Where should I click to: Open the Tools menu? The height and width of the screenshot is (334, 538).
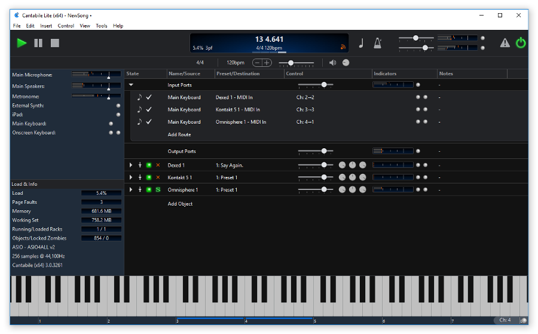click(x=102, y=26)
